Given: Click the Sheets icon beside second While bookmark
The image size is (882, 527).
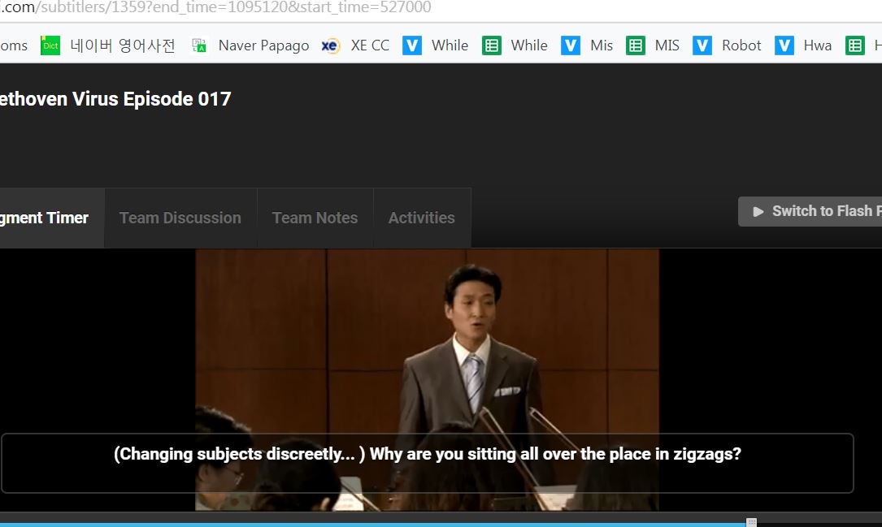Looking at the screenshot, I should click(492, 45).
